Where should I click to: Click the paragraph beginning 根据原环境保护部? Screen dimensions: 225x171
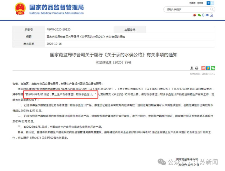(114, 94)
